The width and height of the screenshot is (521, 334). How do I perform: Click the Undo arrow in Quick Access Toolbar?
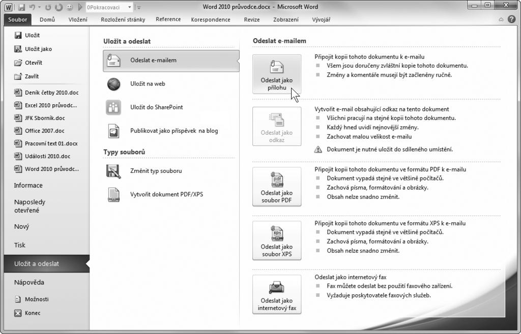coord(32,7)
